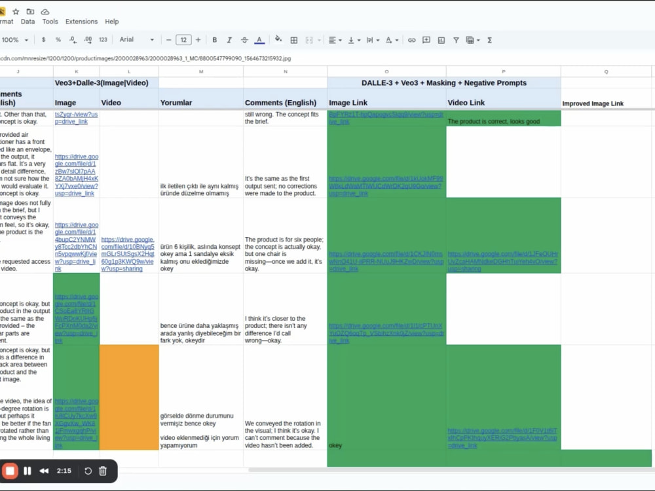
Task: Open filter views dropdown
Action: click(x=472, y=40)
